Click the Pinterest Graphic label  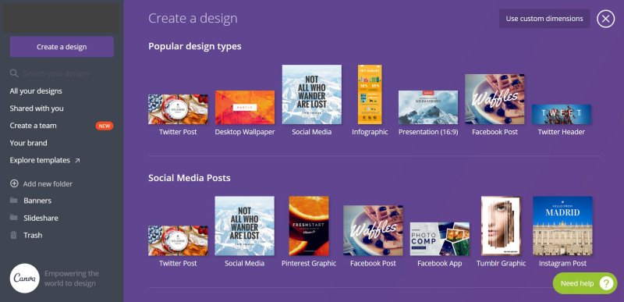point(309,264)
